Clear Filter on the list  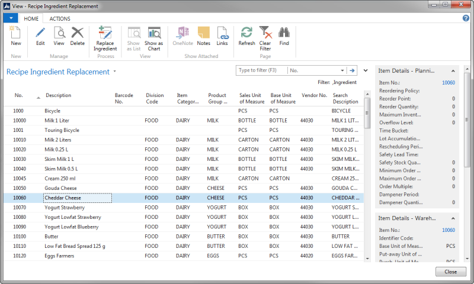[x=265, y=38]
